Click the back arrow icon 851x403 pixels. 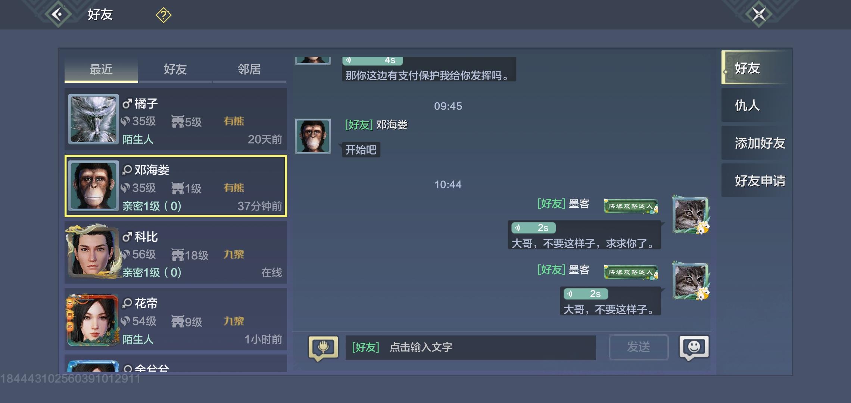pyautogui.click(x=58, y=15)
